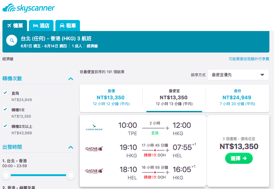This screenshot has height=189, width=274.
Task: Click the car icon on the 租車 tab
Action: (x=62, y=26)
